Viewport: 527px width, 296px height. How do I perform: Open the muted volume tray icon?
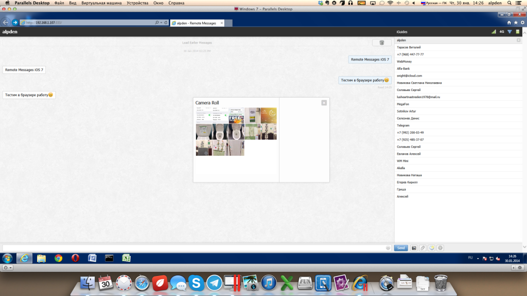pos(498,258)
